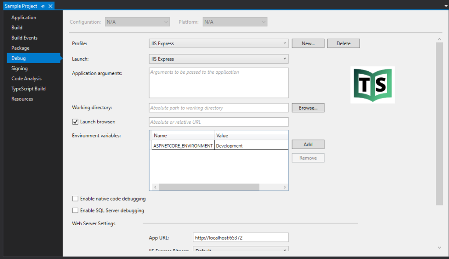This screenshot has width=449, height=259.
Task: Close the Sample Project tab
Action: 50,6
